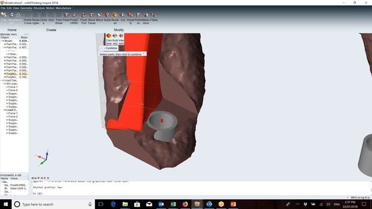The height and width of the screenshot is (209, 372).
Task: Switch to the Manufacture ribbon tab
Action: (63, 8)
